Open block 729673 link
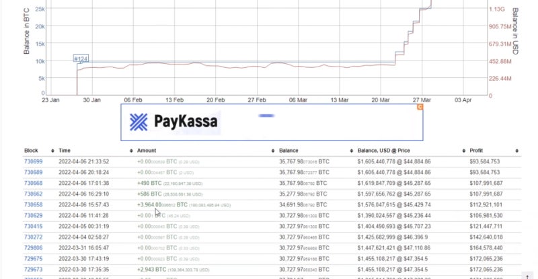The image size is (538, 279). click(33, 270)
